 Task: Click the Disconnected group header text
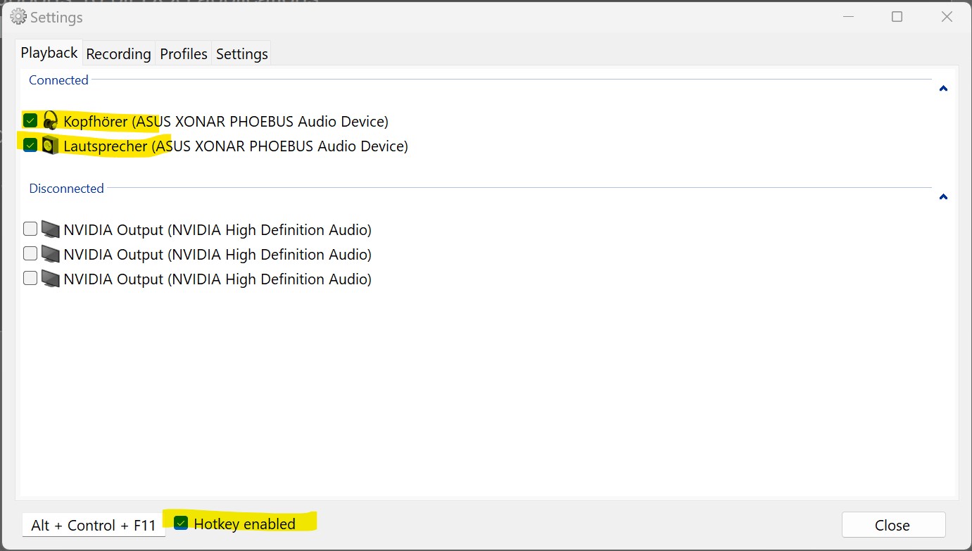pos(66,189)
